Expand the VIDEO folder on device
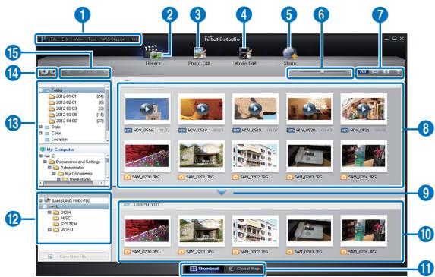 pyautogui.click(x=49, y=230)
